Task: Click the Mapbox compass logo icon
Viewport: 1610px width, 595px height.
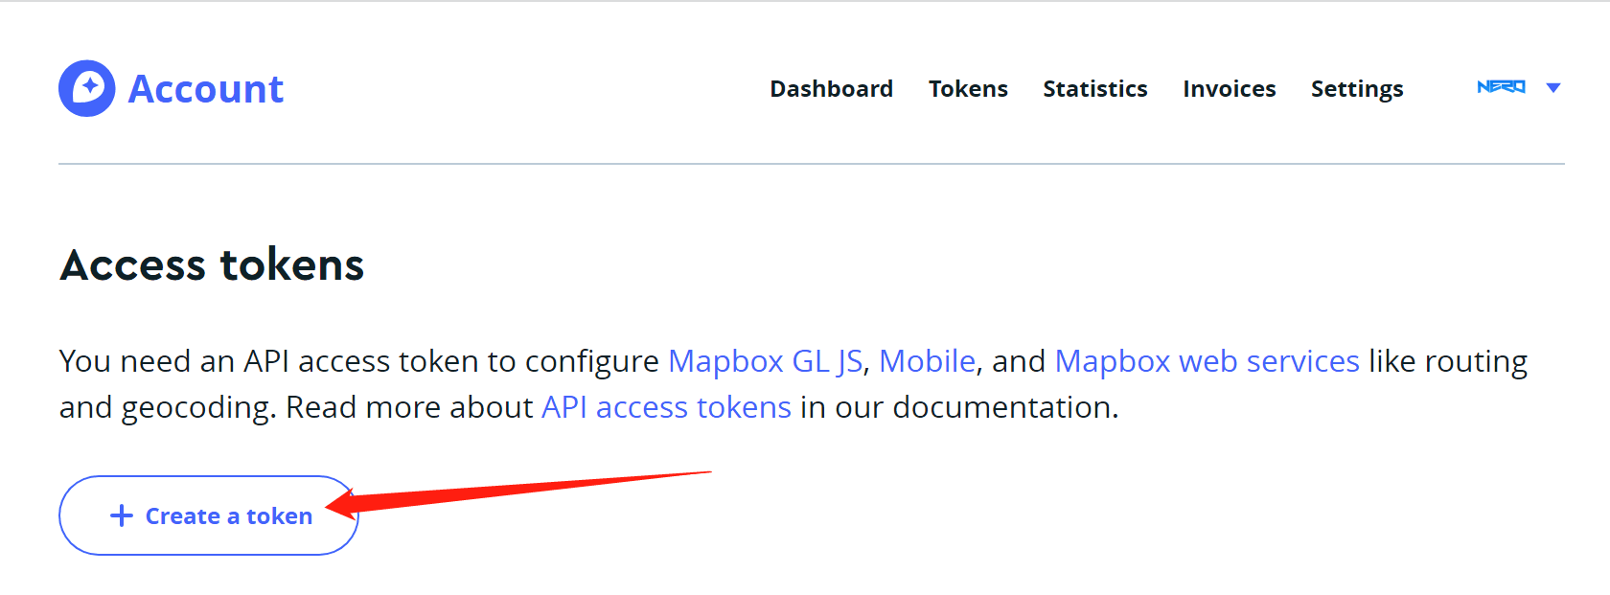Action: click(x=87, y=88)
